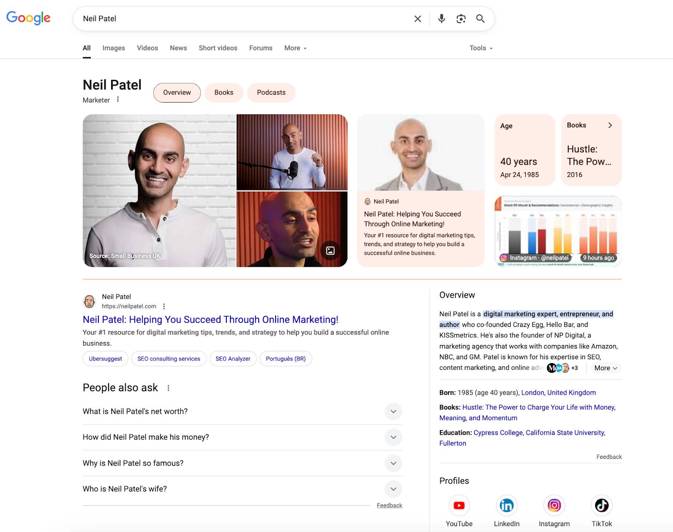The width and height of the screenshot is (673, 532).
Task: Expand "Why is Neil Patel so famous?"
Action: (242, 463)
